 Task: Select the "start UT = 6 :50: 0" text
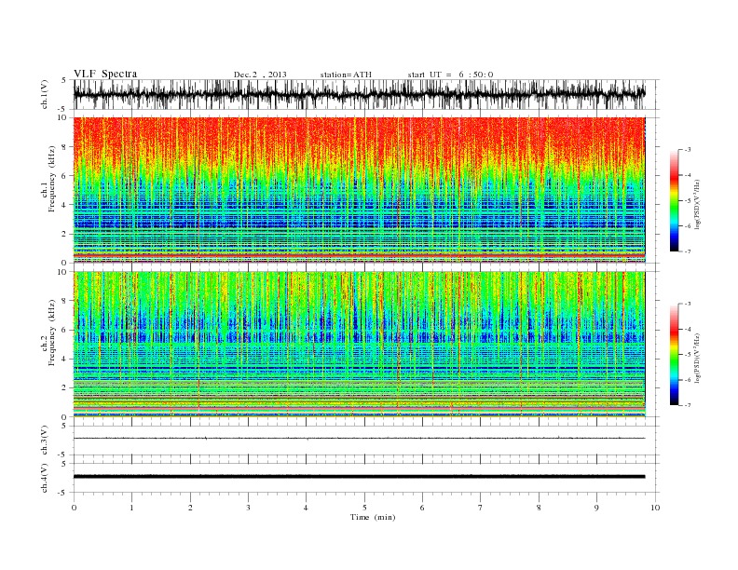point(450,75)
